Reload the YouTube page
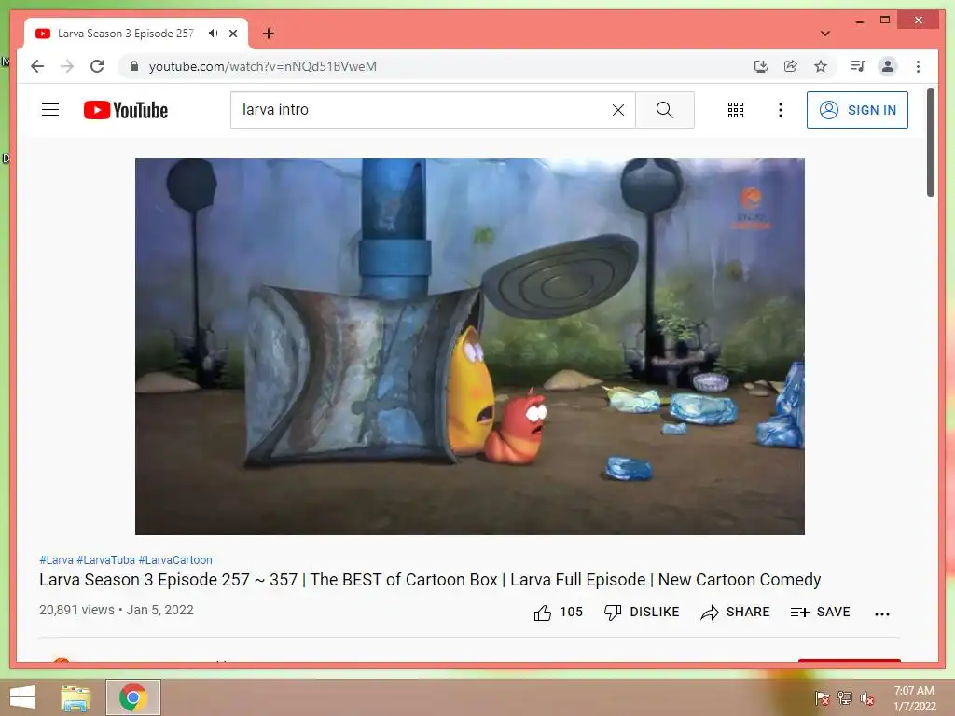Screen dimensions: 955x716 [x=97, y=66]
